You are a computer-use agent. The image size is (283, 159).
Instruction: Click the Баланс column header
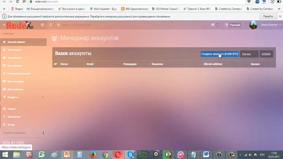pyautogui.click(x=255, y=64)
